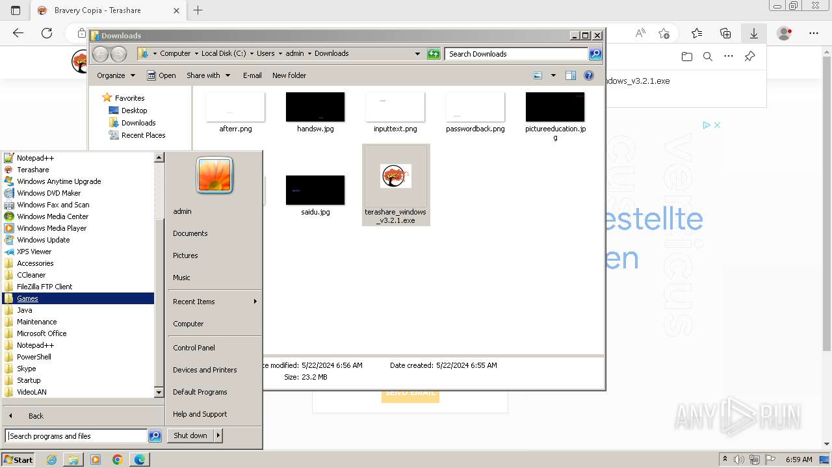The image size is (832, 468).
Task: Expand the PowerShell folder
Action: tap(34, 357)
